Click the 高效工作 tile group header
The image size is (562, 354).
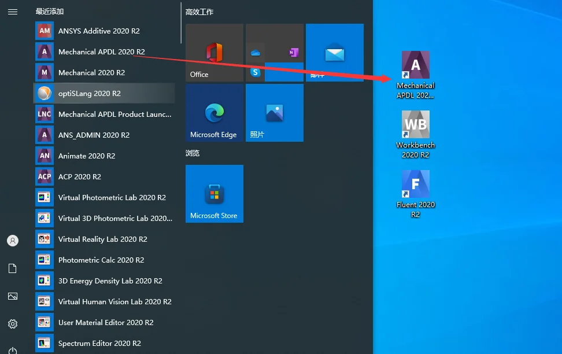[199, 12]
